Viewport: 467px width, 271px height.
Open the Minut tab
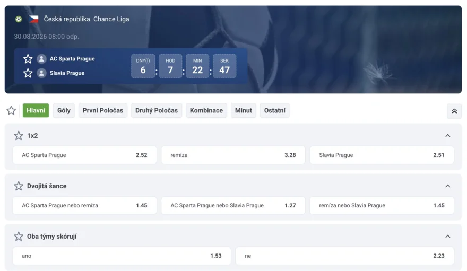(244, 110)
